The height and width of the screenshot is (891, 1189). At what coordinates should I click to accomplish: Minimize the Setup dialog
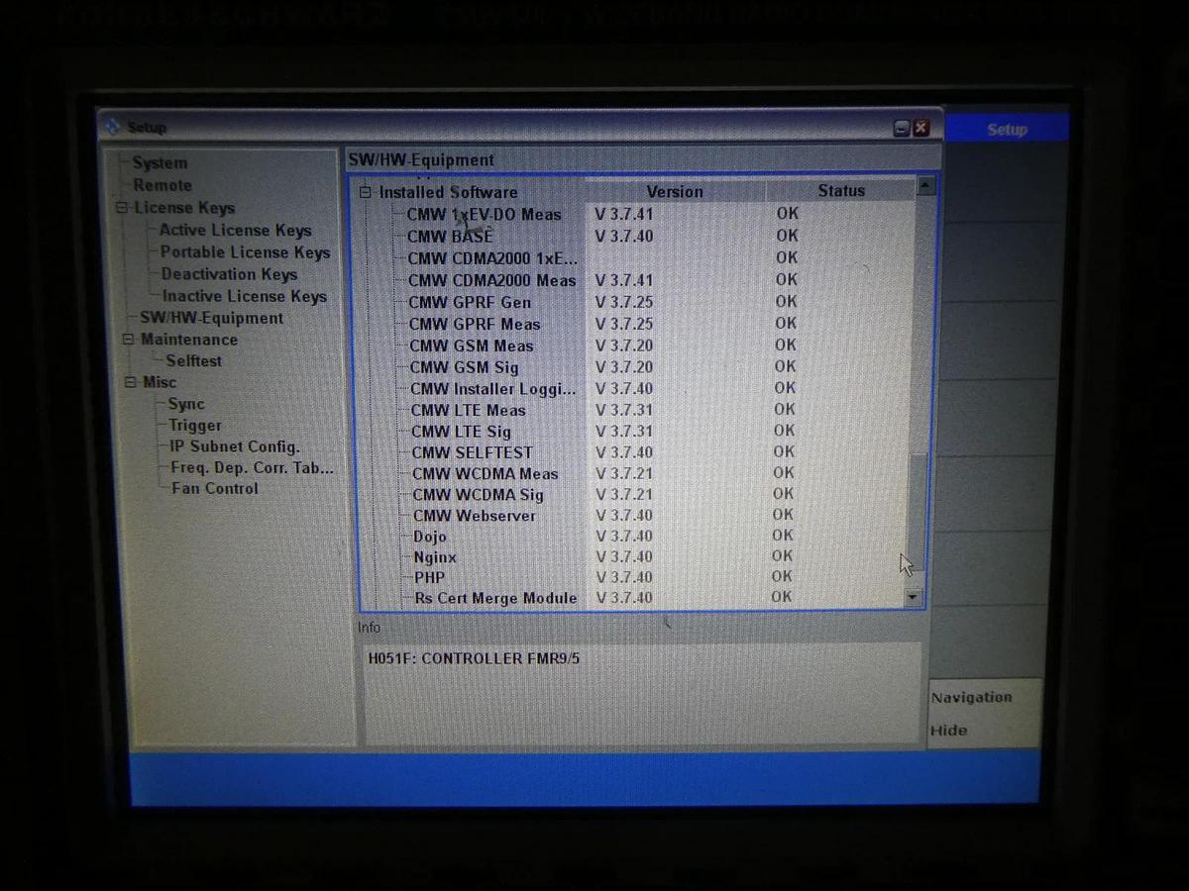tap(902, 128)
